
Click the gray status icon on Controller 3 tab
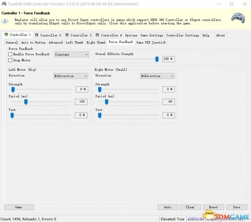[x=67, y=35]
